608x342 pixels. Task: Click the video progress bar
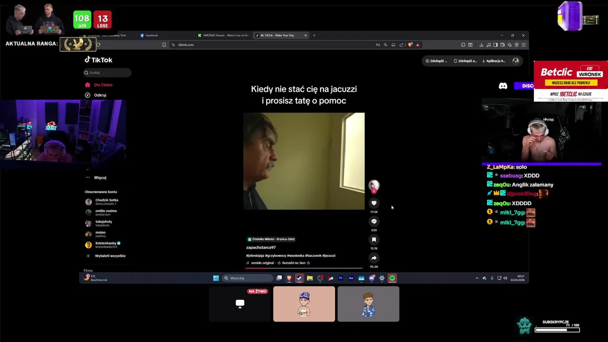[x=304, y=268]
